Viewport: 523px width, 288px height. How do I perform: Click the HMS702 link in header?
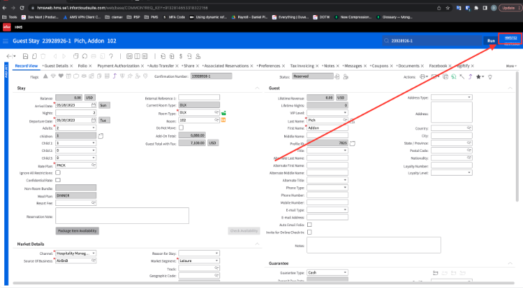pyautogui.click(x=511, y=38)
